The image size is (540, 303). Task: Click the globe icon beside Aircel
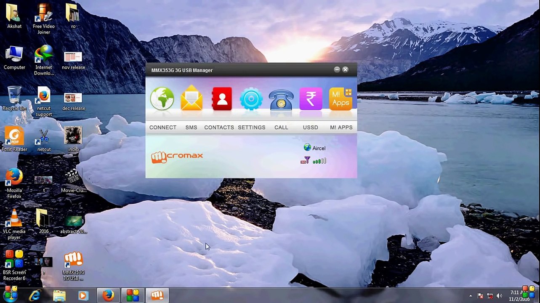307,147
